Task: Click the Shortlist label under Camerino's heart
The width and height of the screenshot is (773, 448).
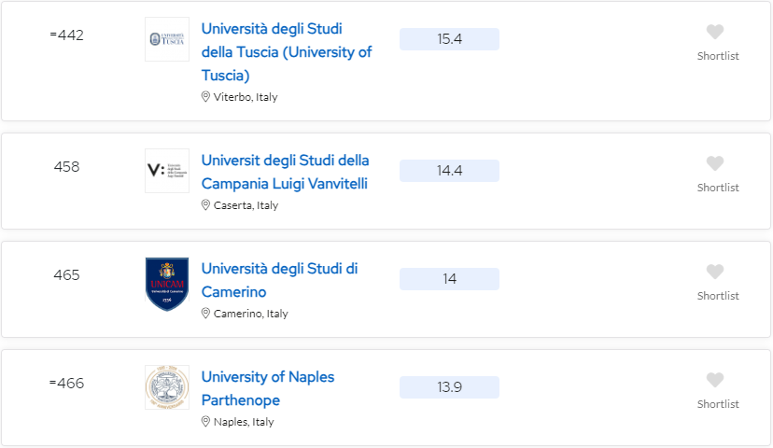Action: (718, 296)
